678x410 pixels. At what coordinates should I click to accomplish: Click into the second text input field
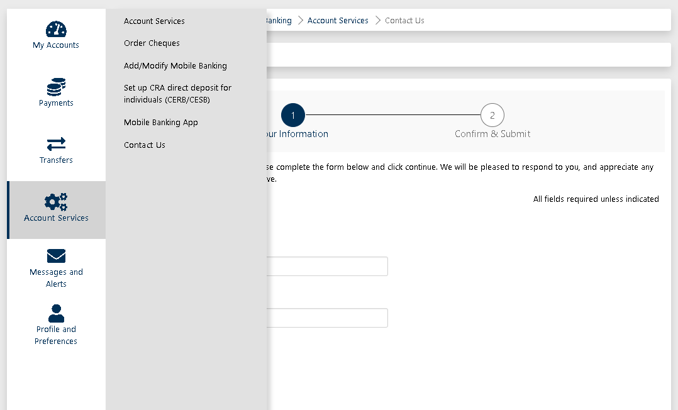click(x=327, y=318)
